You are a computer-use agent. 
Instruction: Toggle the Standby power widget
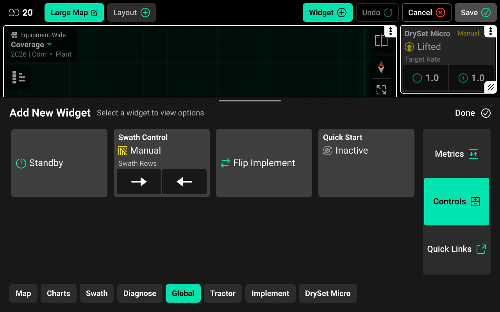59,163
